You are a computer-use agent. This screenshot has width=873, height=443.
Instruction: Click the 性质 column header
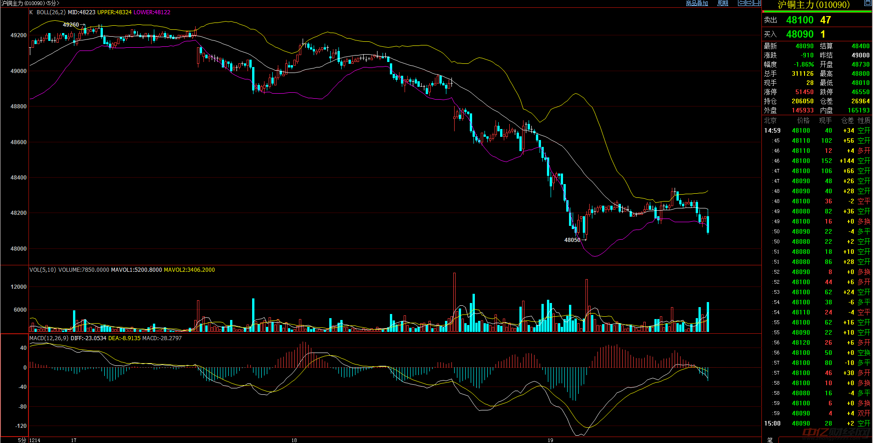coord(864,120)
